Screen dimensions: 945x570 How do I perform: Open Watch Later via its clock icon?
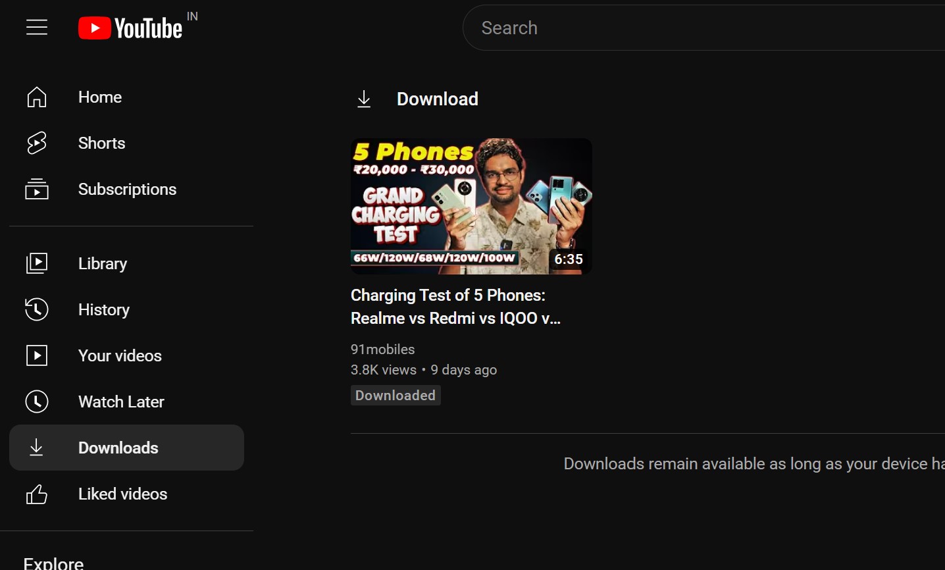37,402
